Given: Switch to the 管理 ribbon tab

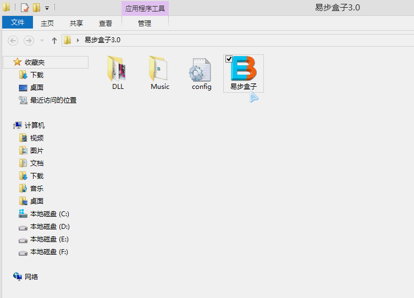Looking at the screenshot, I should [145, 24].
